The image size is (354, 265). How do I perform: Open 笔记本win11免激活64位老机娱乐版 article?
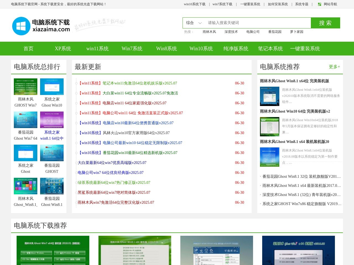[x=140, y=83]
